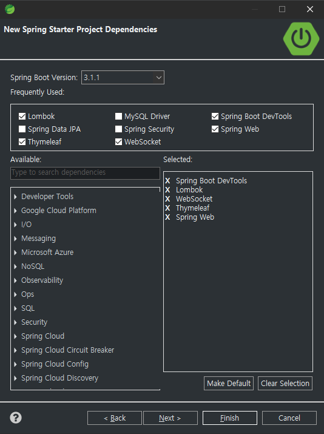Expand the Google Cloud Platform category
The height and width of the screenshot is (434, 324).
[16, 211]
